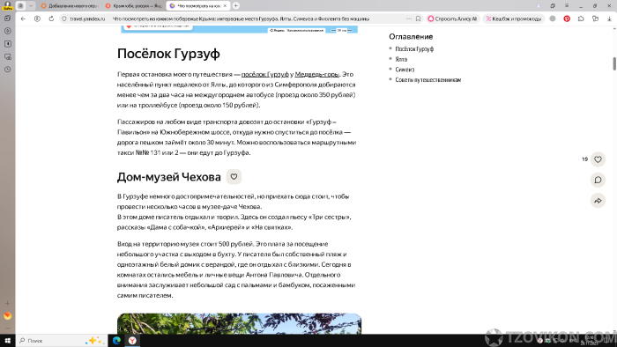Follow the Медведь-горы link
Viewport: 617px width, 347px height.
coord(316,74)
